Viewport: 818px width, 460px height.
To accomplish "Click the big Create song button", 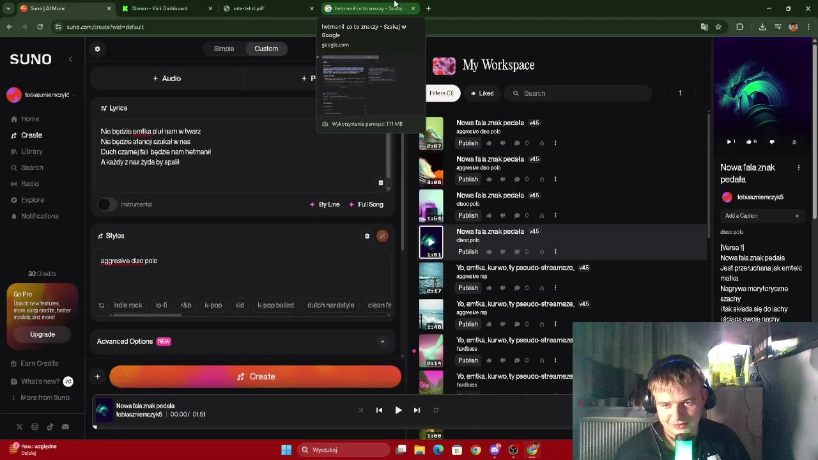I will click(256, 377).
